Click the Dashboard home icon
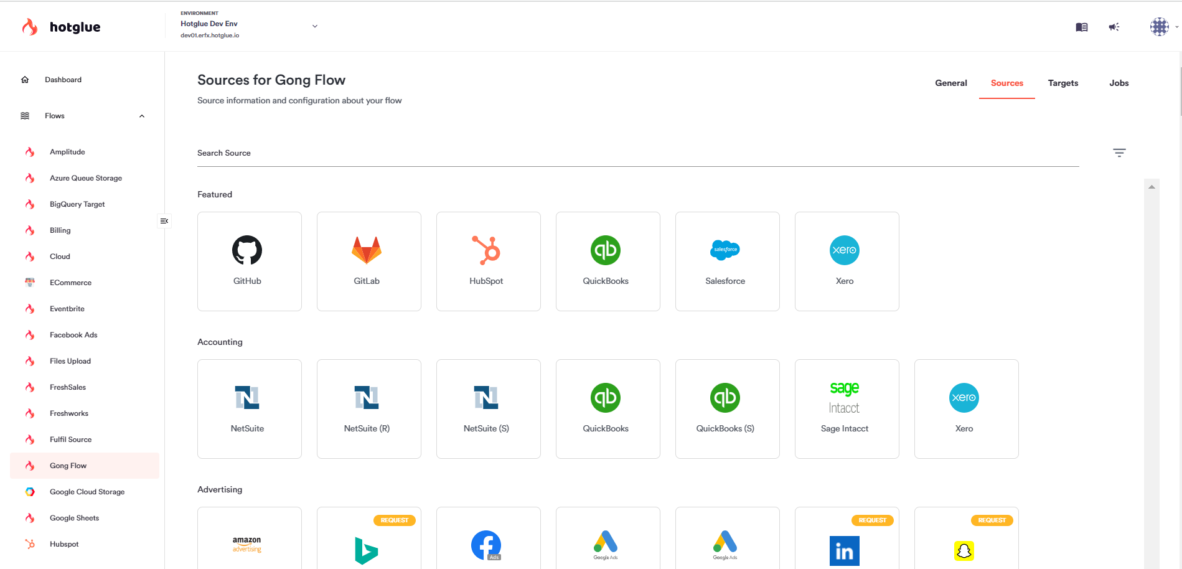 [25, 80]
